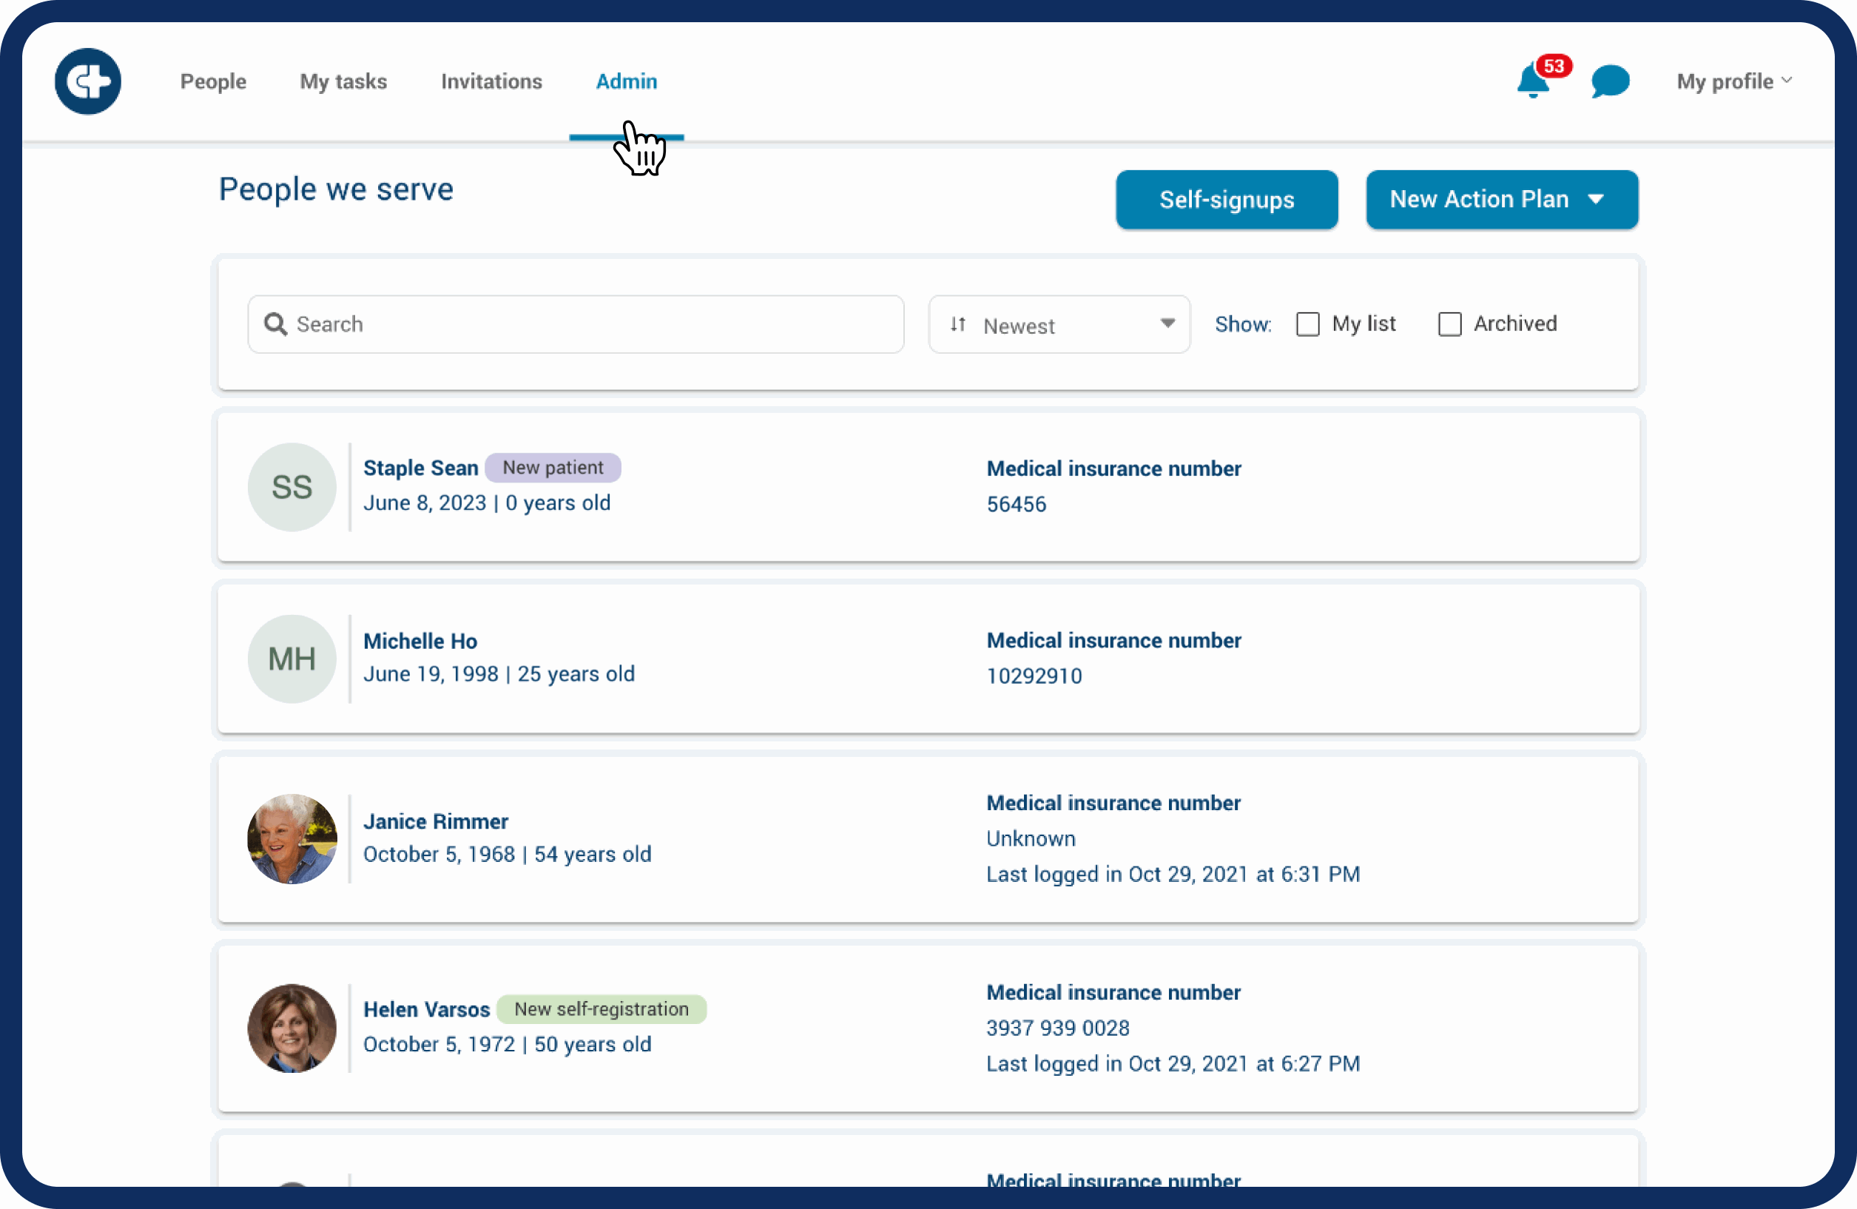Viewport: 1857px width, 1209px height.
Task: Open the My profile dropdown menu
Action: (x=1733, y=81)
